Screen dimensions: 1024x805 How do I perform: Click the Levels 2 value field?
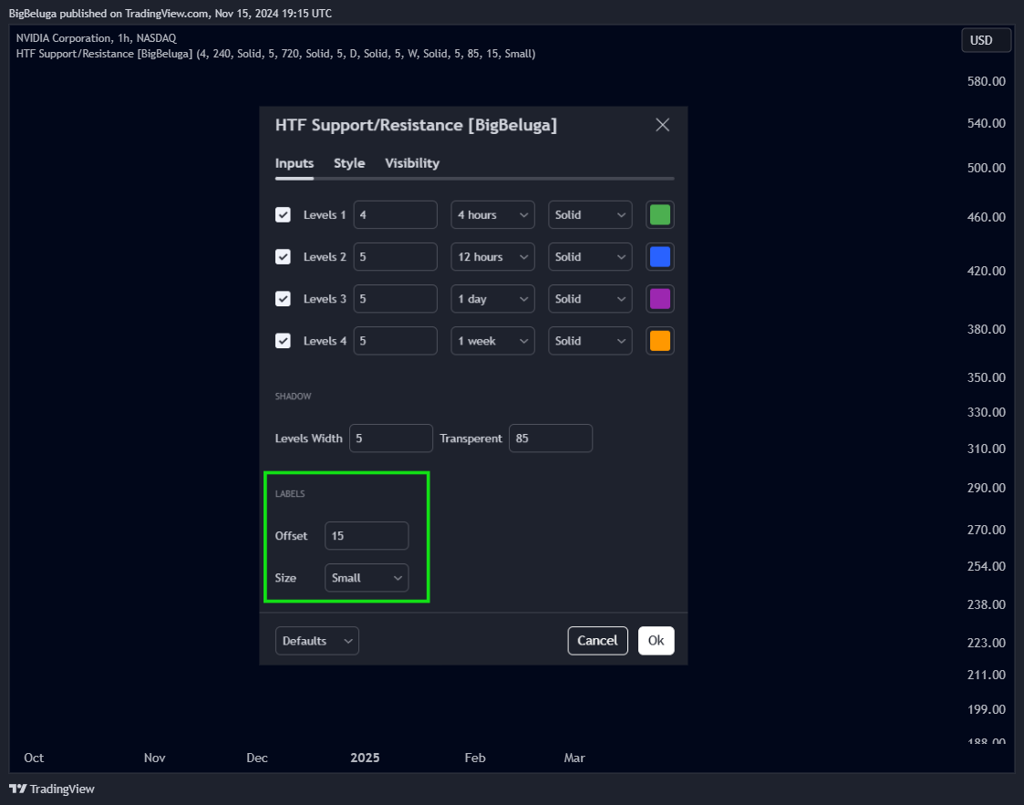(395, 256)
